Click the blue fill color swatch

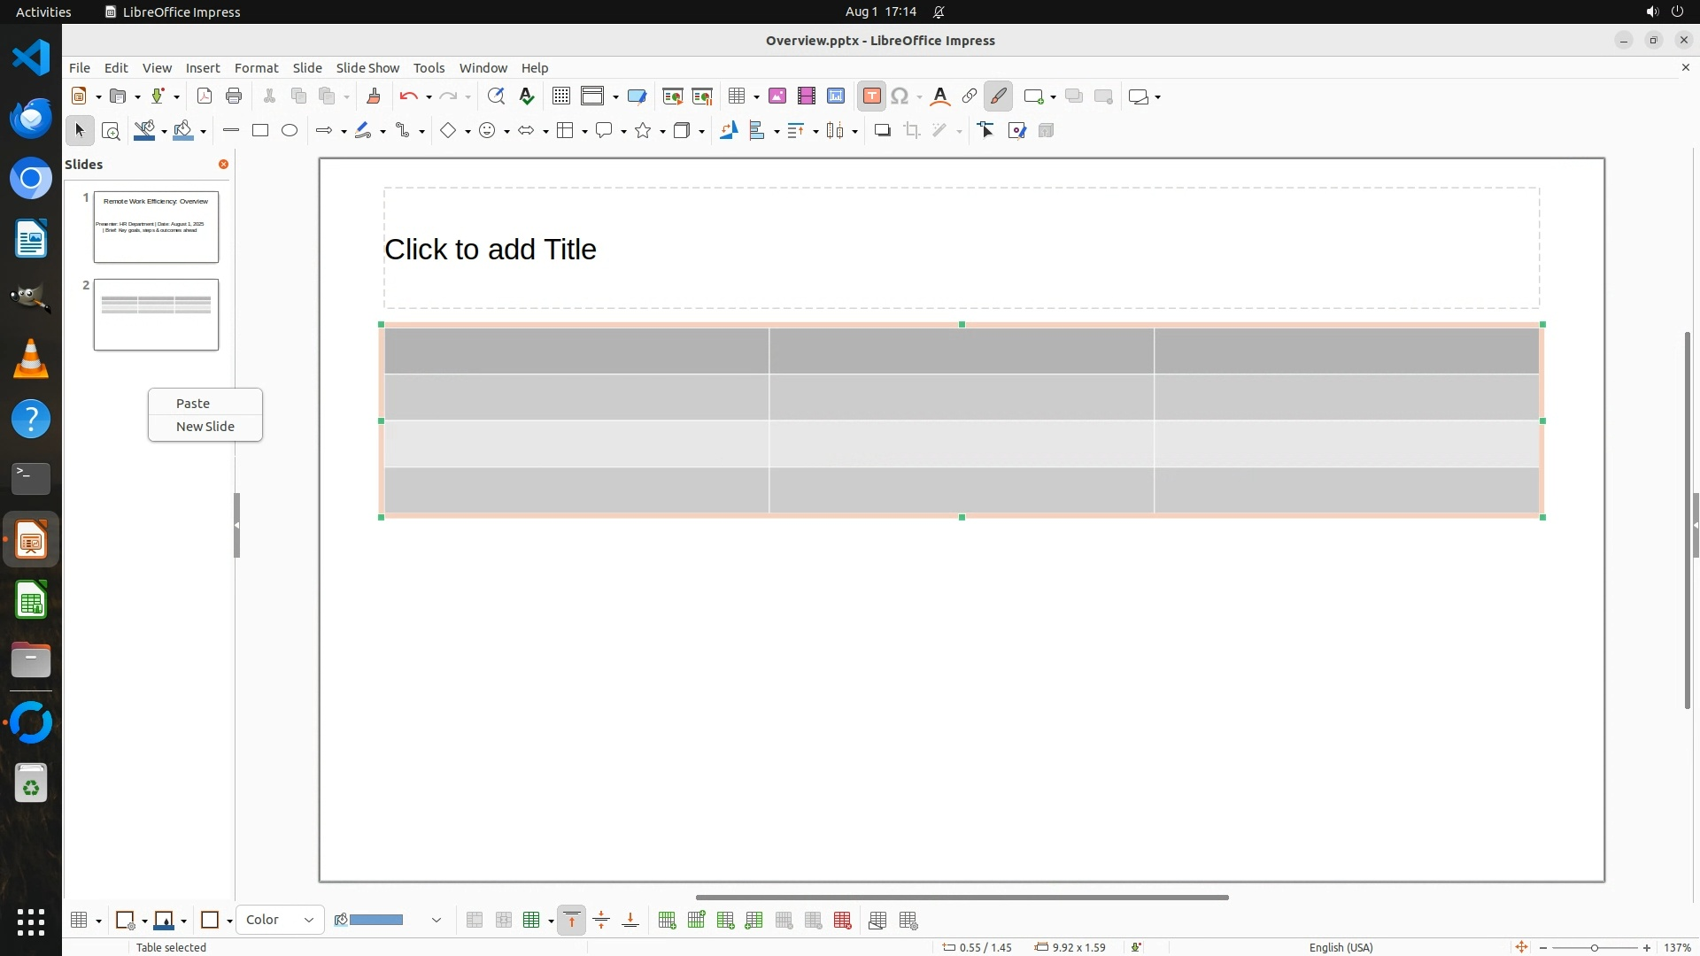click(376, 920)
